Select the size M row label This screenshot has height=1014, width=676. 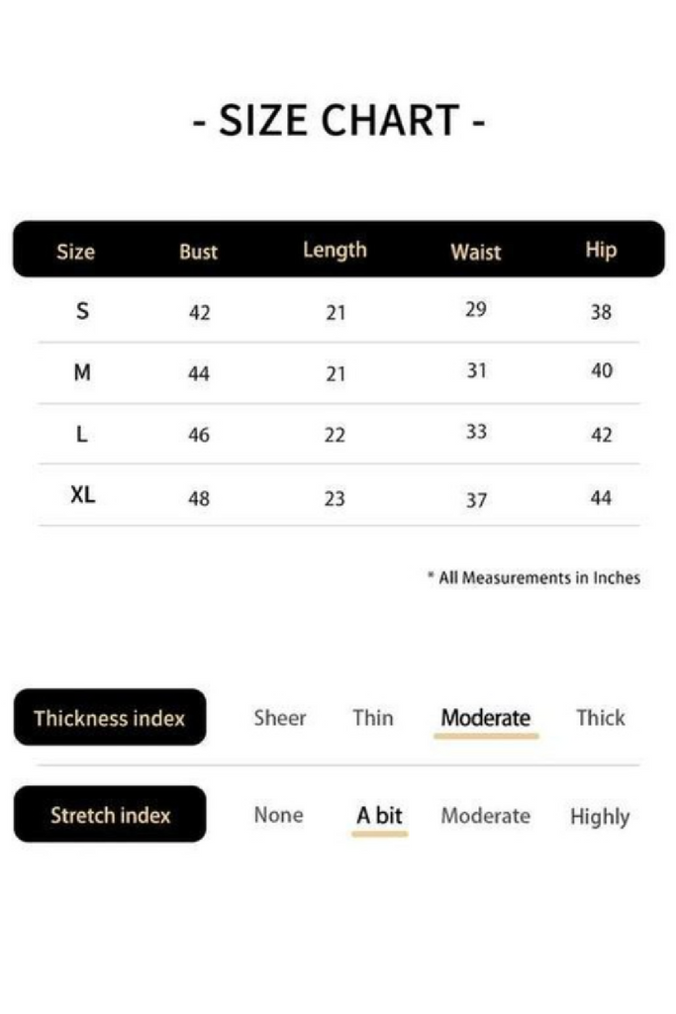point(82,372)
